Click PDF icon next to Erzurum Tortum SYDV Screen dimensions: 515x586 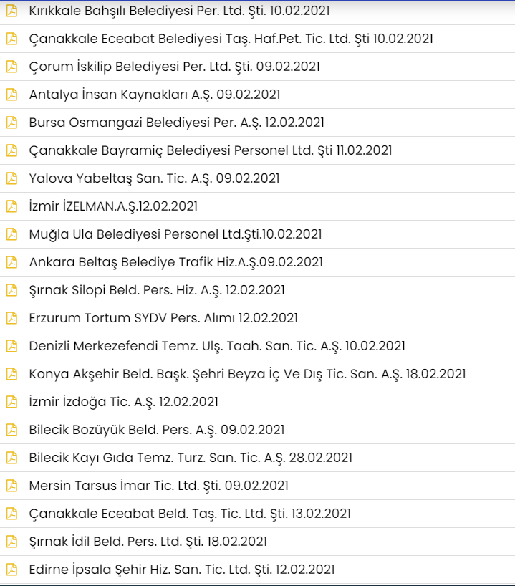tap(11, 318)
